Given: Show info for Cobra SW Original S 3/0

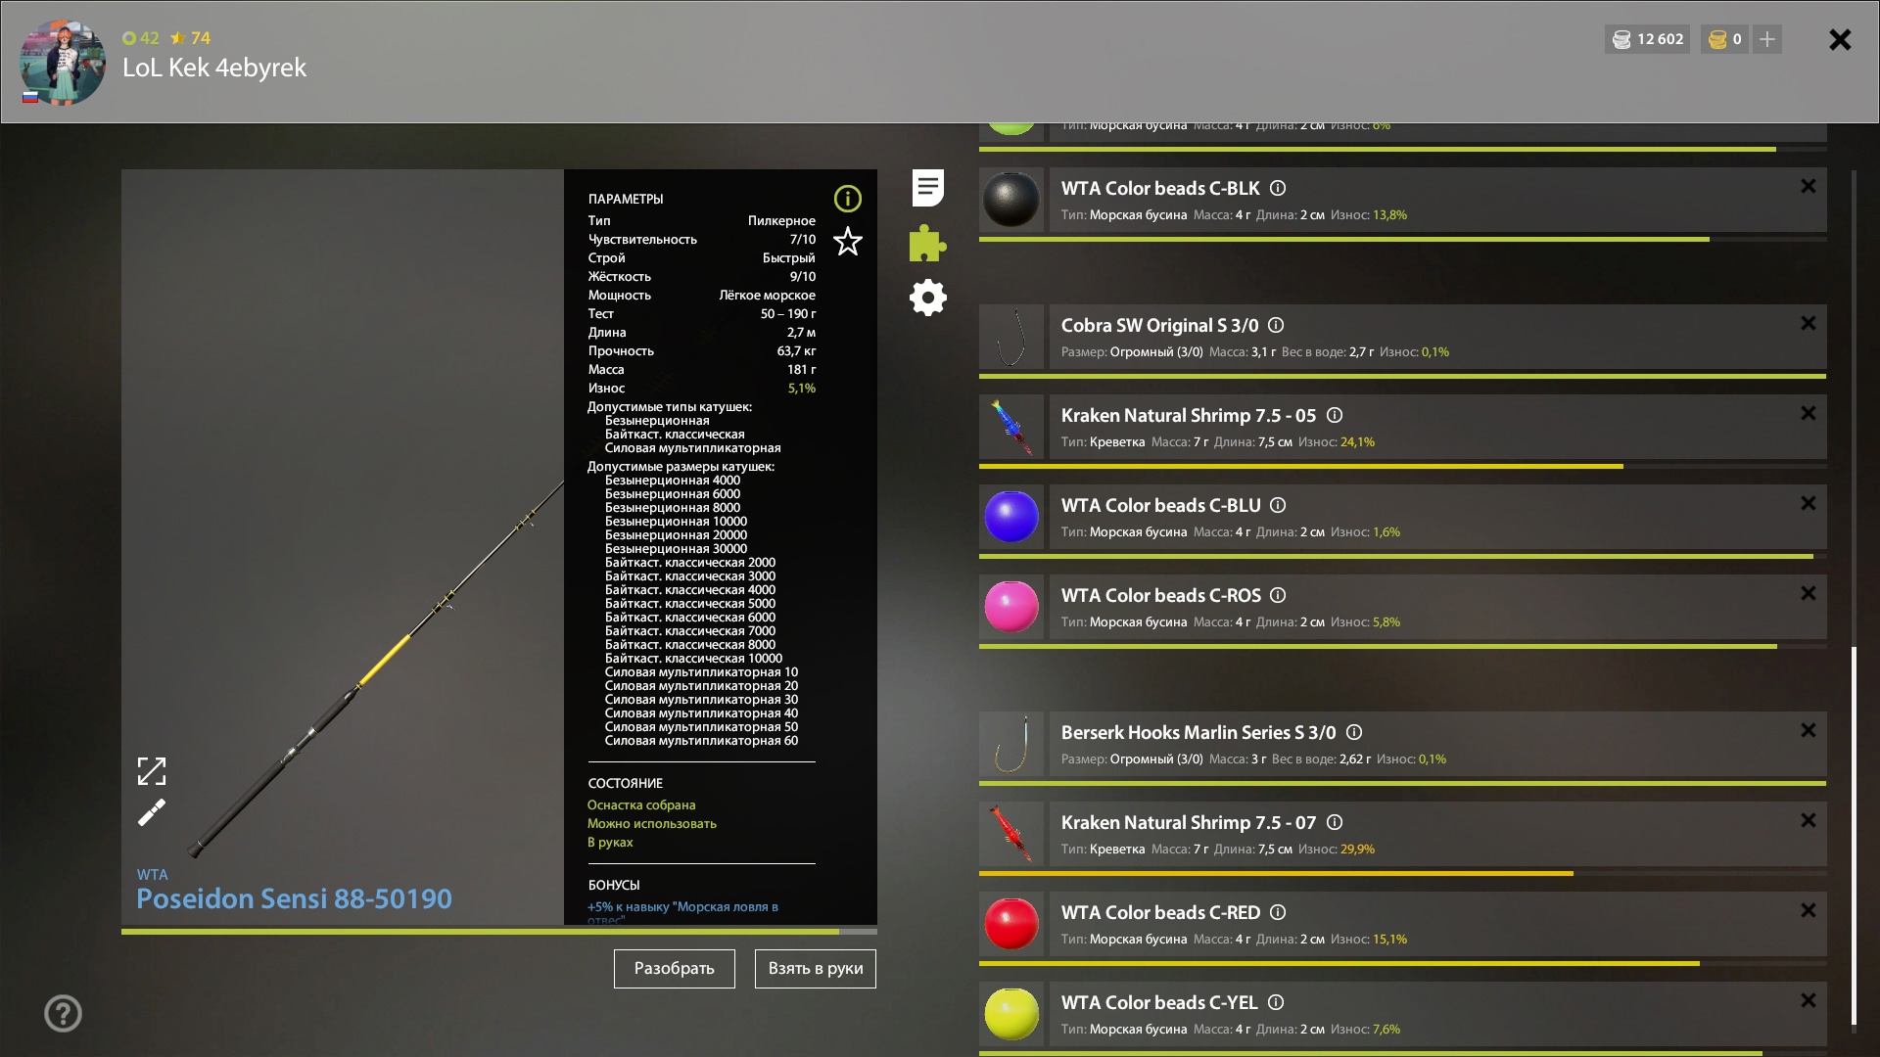Looking at the screenshot, I should (x=1276, y=325).
